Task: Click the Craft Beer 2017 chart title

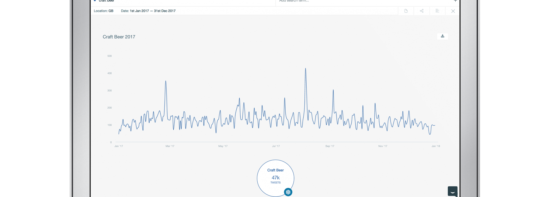Action: tap(119, 37)
